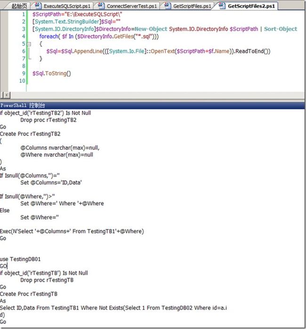Click the 'foreach' keyword on line 4

[x=48, y=36]
